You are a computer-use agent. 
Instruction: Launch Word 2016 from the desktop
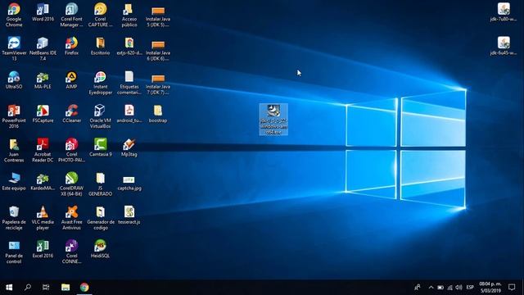(43, 12)
